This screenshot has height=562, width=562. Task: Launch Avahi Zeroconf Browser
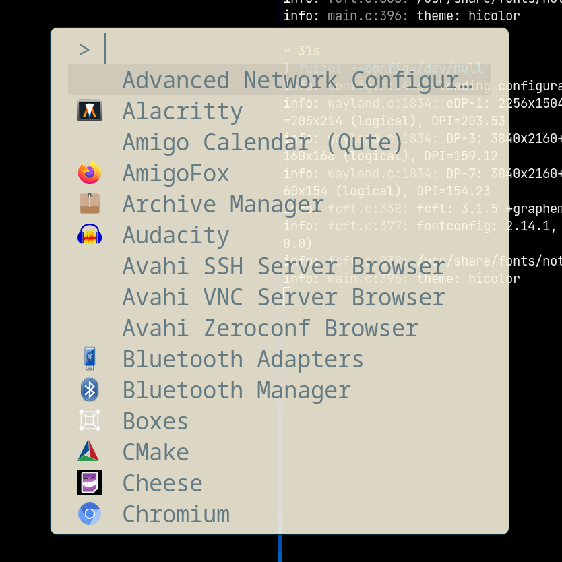pyautogui.click(x=270, y=327)
